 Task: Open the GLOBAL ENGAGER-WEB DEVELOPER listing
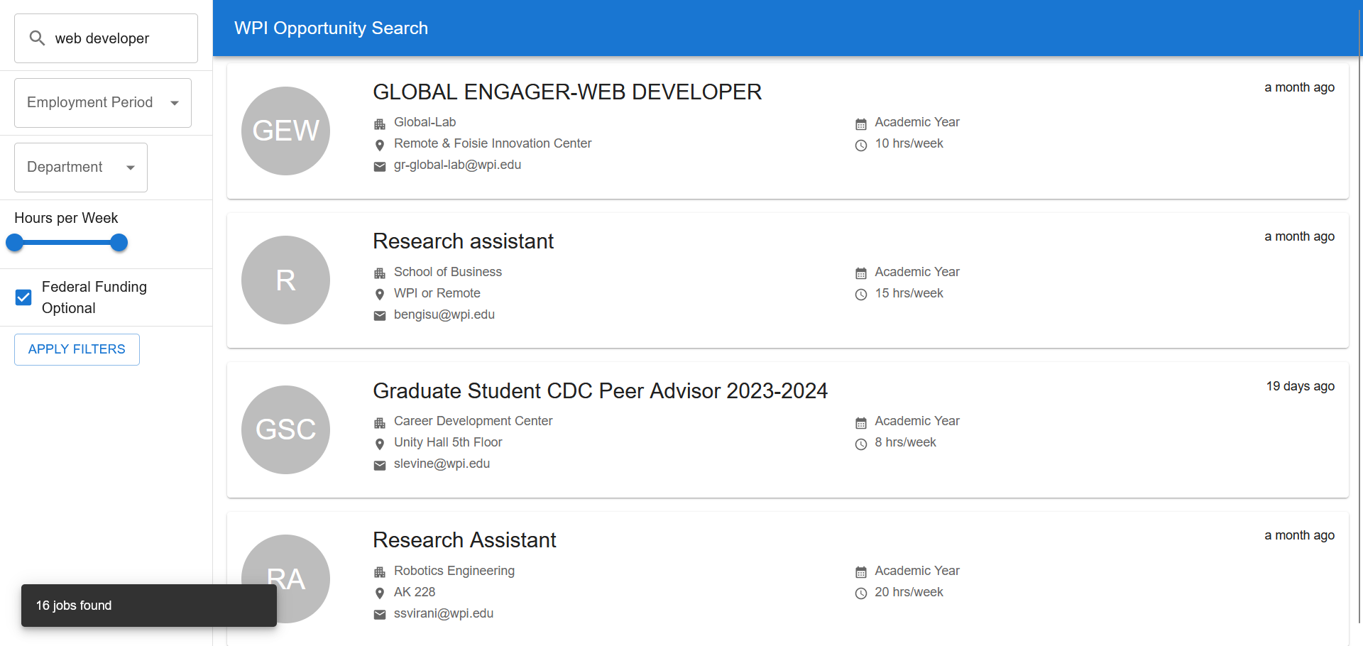(567, 92)
